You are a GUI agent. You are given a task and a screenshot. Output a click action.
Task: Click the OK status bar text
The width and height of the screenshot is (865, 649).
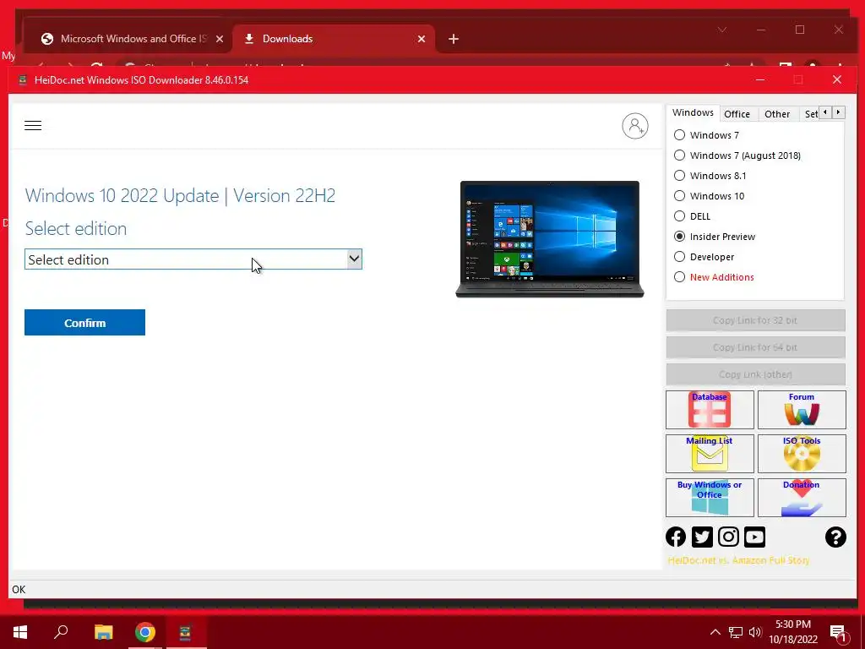click(x=19, y=589)
